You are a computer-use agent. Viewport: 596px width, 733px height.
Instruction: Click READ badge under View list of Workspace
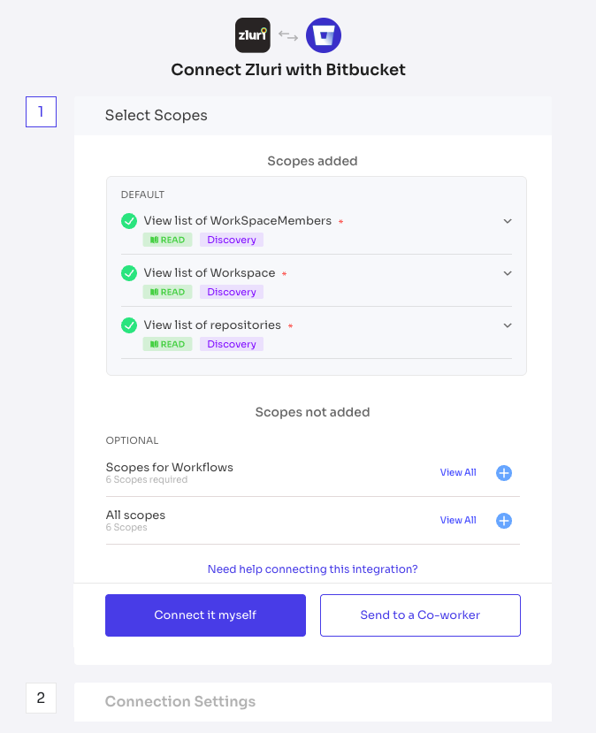click(x=167, y=292)
